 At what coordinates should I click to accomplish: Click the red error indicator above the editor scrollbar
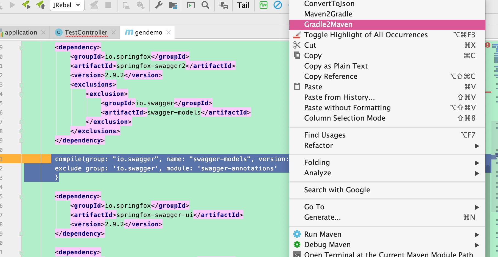pos(488,45)
